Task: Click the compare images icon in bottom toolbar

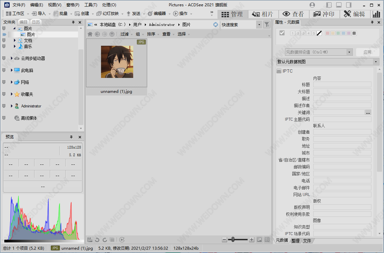Action: tap(112, 240)
